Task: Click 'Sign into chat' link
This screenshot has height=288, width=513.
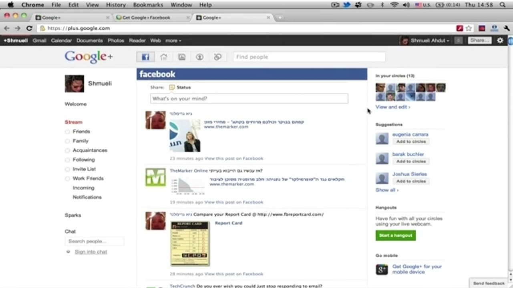Action: click(91, 252)
